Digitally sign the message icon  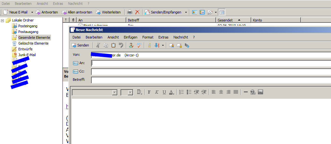[171, 46]
